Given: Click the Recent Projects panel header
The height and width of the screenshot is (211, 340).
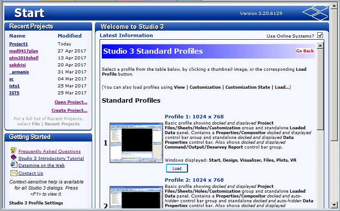Looking at the screenshot, I should (x=48, y=26).
